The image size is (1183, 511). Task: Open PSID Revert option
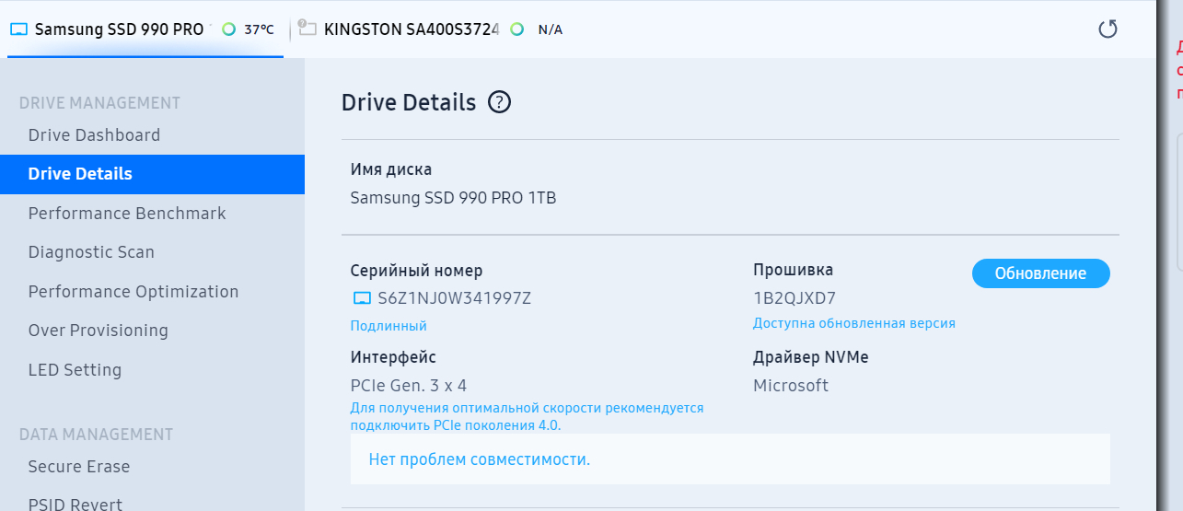click(75, 504)
